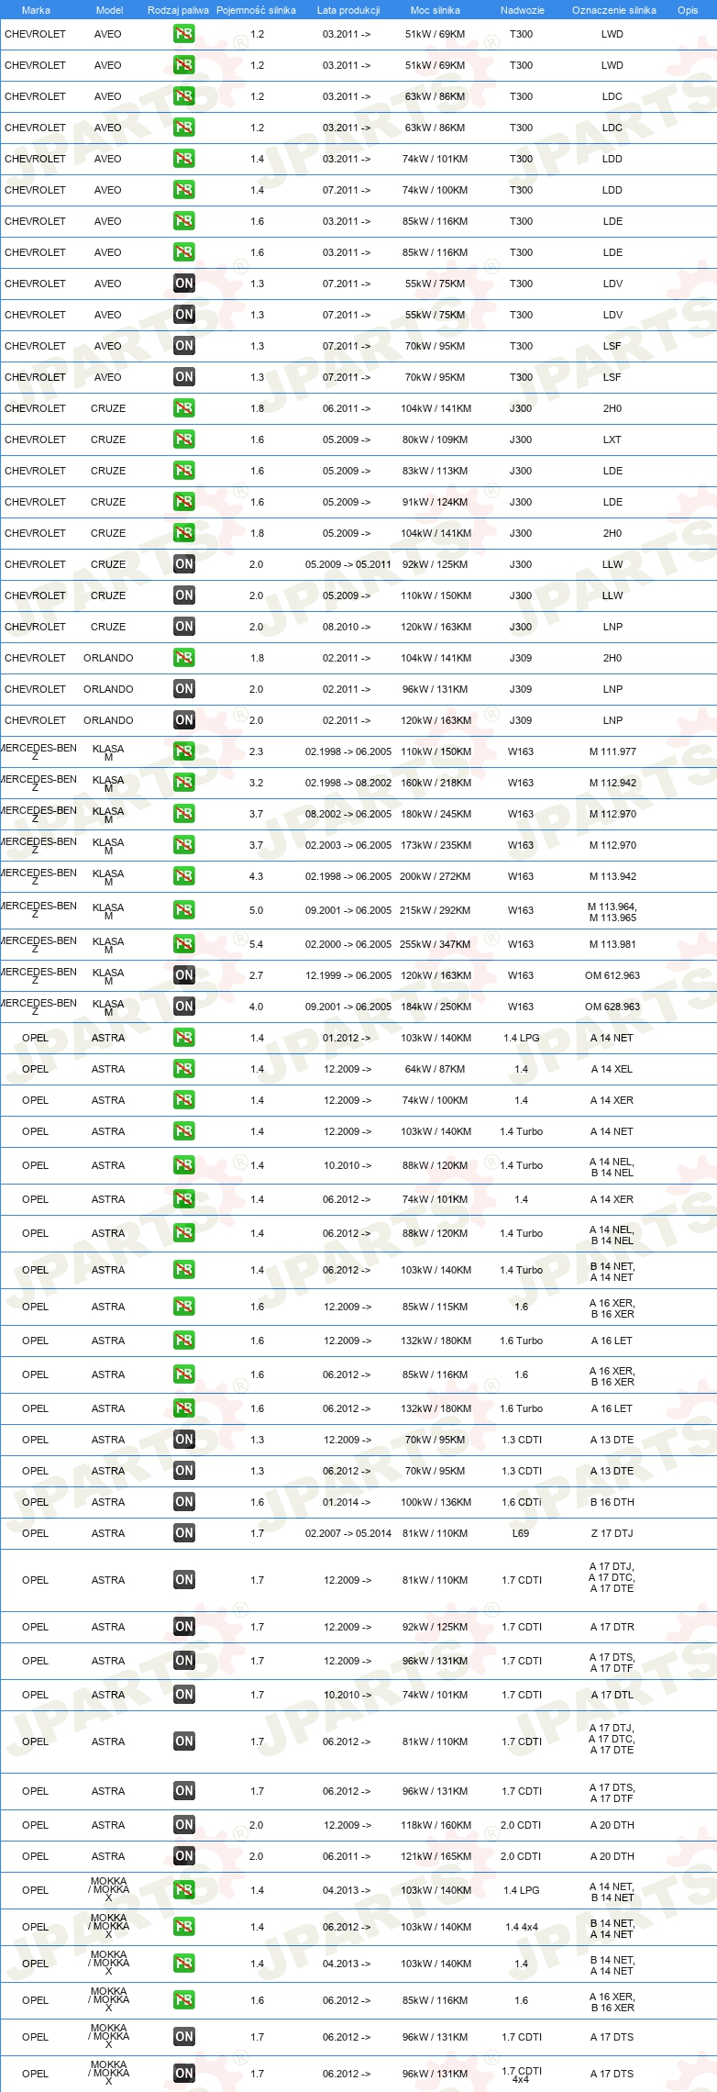Click the 'Nadwozie' column header
The width and height of the screenshot is (717, 2092).
(523, 10)
